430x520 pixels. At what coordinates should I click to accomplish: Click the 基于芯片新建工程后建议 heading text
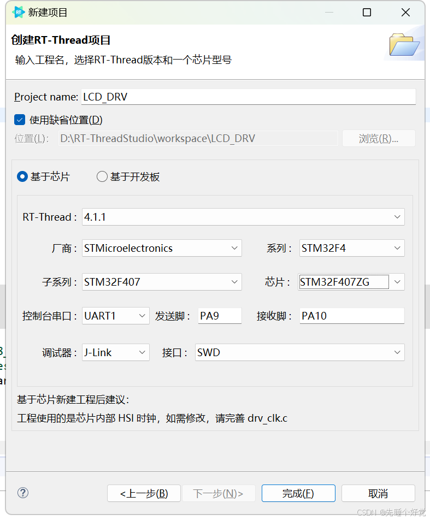tap(73, 400)
